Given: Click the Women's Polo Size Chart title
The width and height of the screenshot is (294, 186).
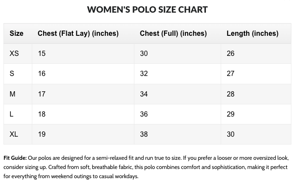Looking at the screenshot, I should [x=147, y=9].
